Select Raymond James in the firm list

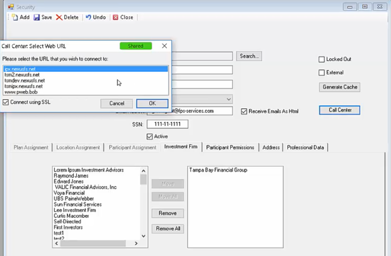[x=72, y=176]
